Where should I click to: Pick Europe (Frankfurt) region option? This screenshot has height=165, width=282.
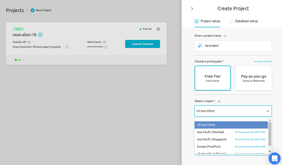[209, 147]
